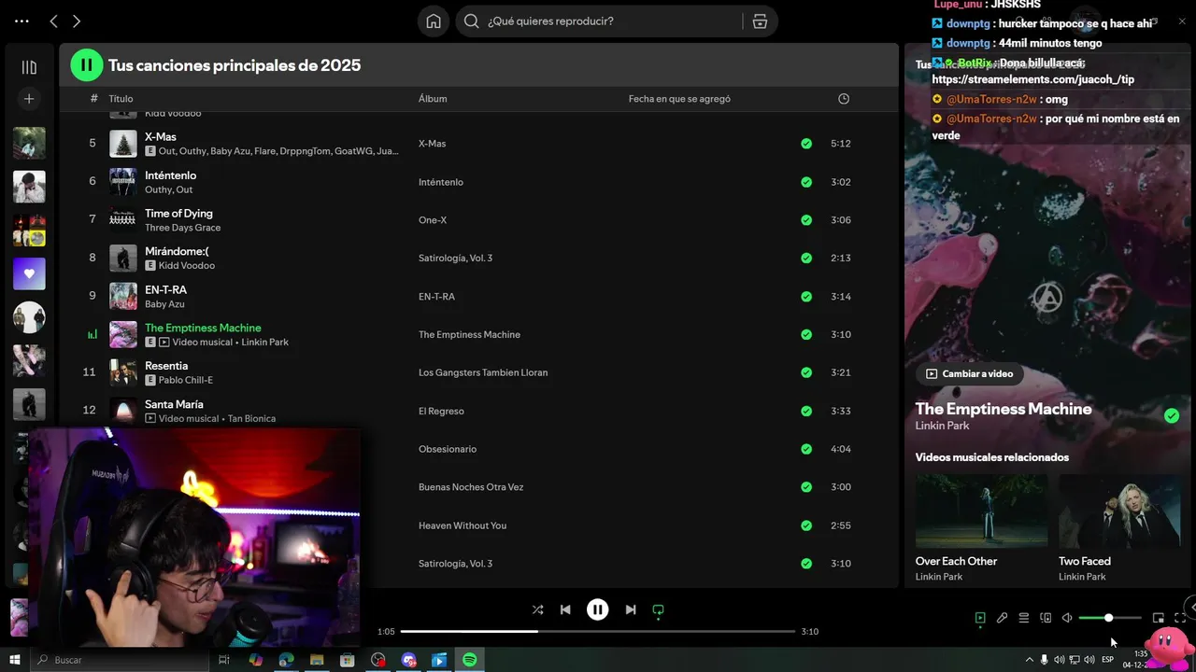
Task: Toggle the Now Playing view icon
Action: pos(980,618)
